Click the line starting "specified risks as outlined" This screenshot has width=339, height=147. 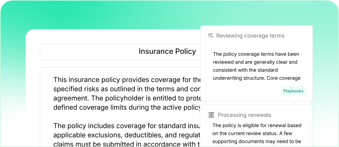(127, 89)
